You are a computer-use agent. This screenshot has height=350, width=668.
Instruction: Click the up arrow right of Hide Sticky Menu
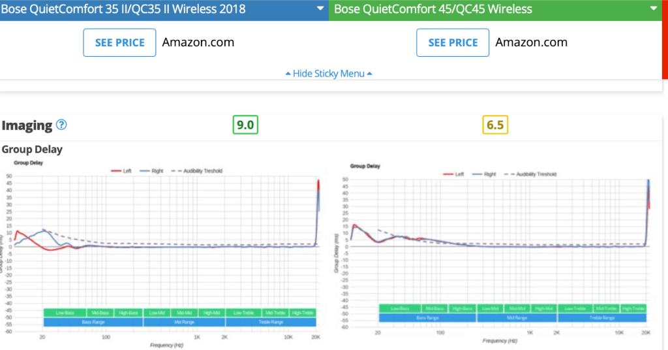tap(370, 74)
